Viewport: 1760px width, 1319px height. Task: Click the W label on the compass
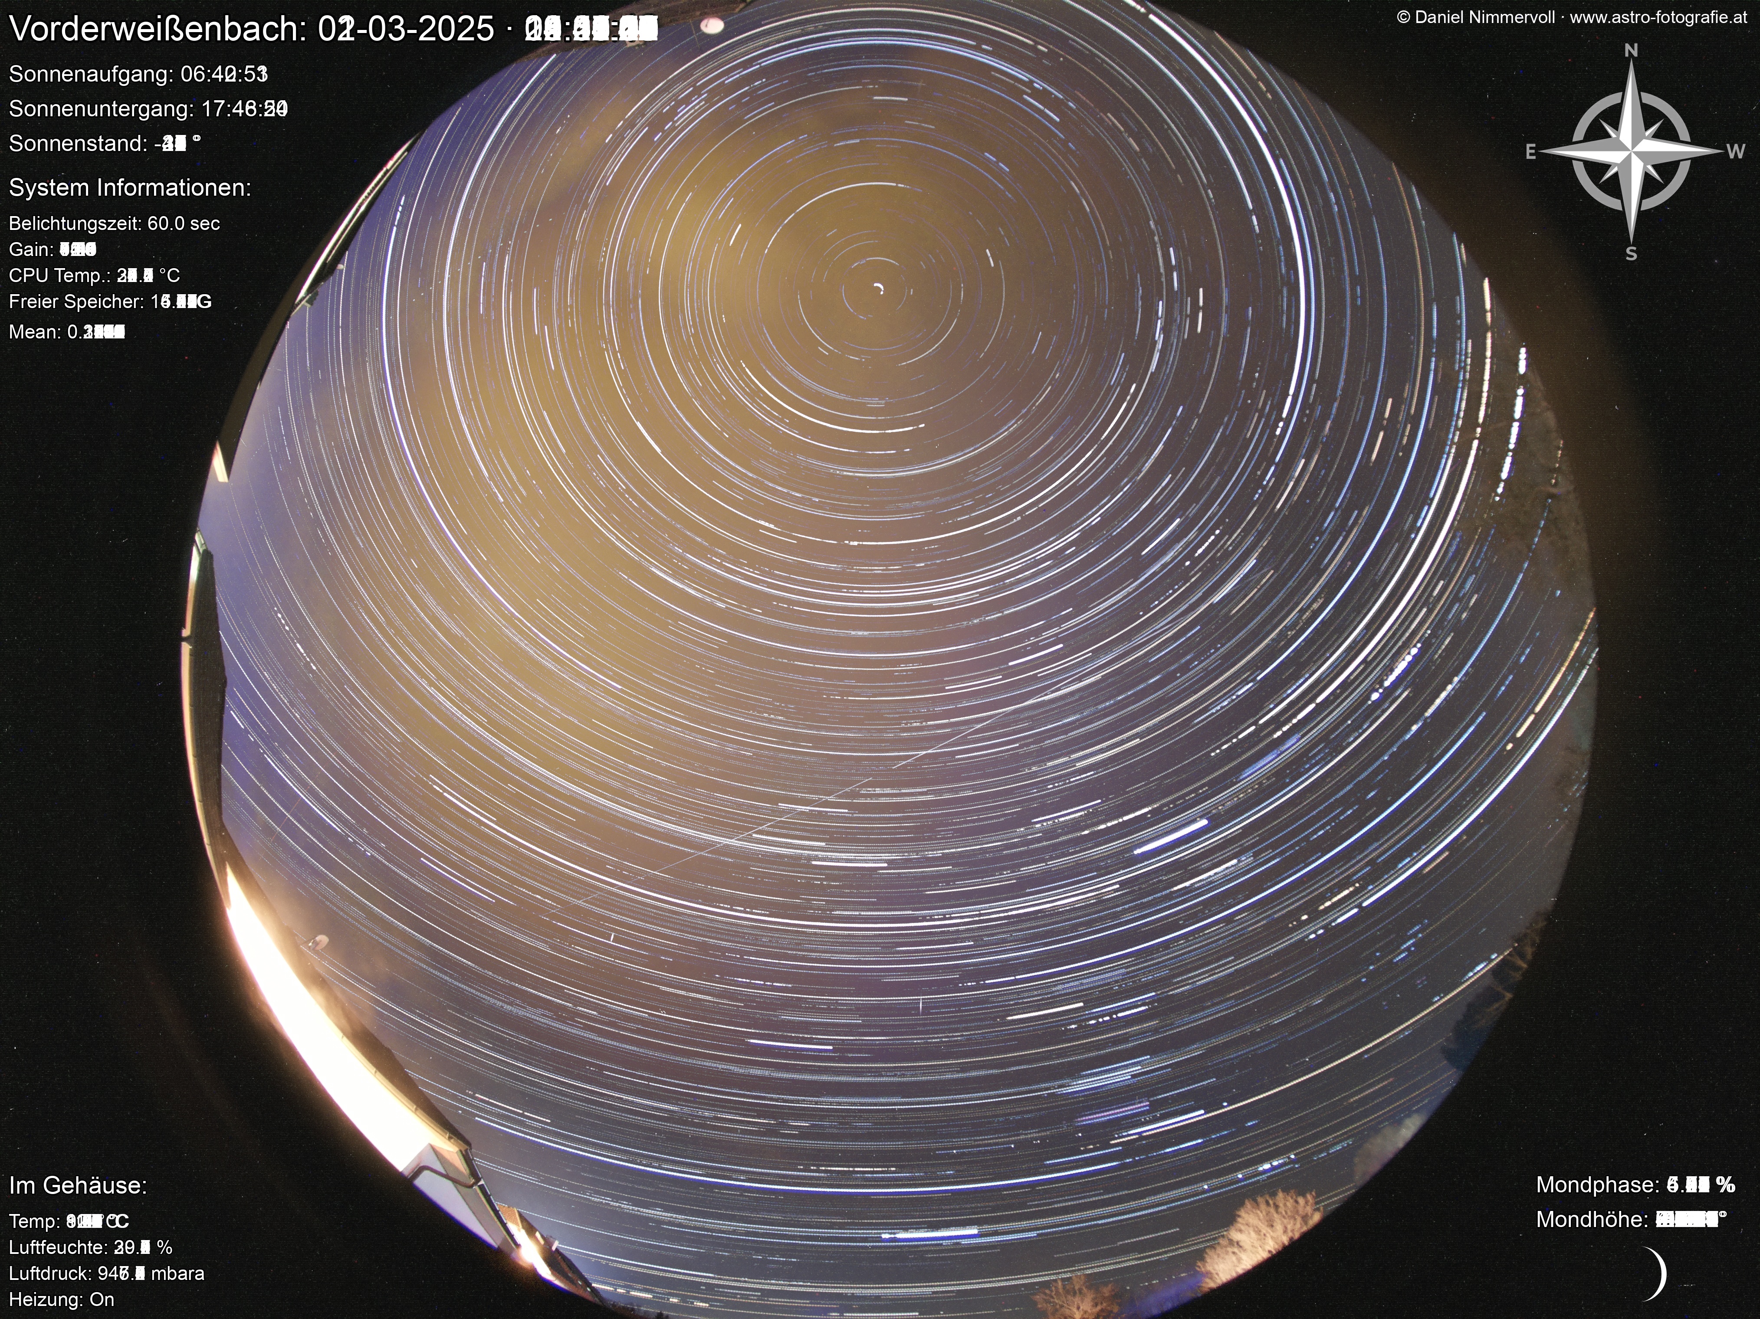[x=1736, y=151]
